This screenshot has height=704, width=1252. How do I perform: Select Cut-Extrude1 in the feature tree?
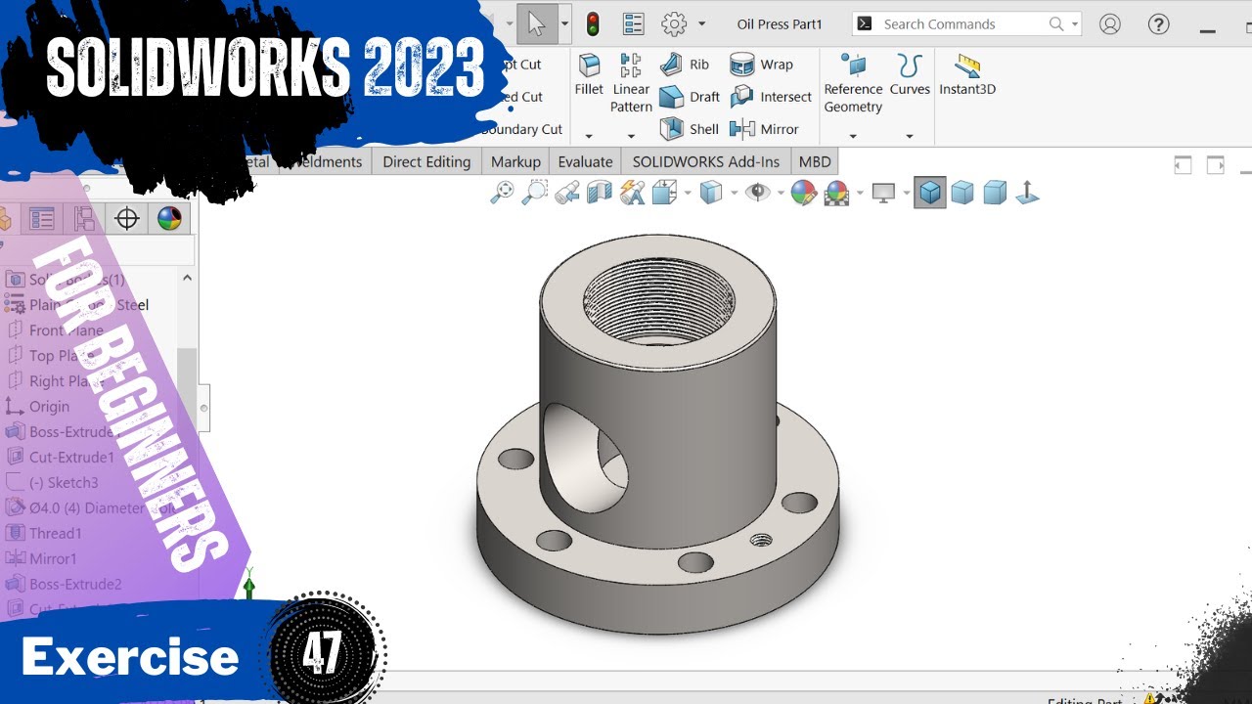point(60,457)
